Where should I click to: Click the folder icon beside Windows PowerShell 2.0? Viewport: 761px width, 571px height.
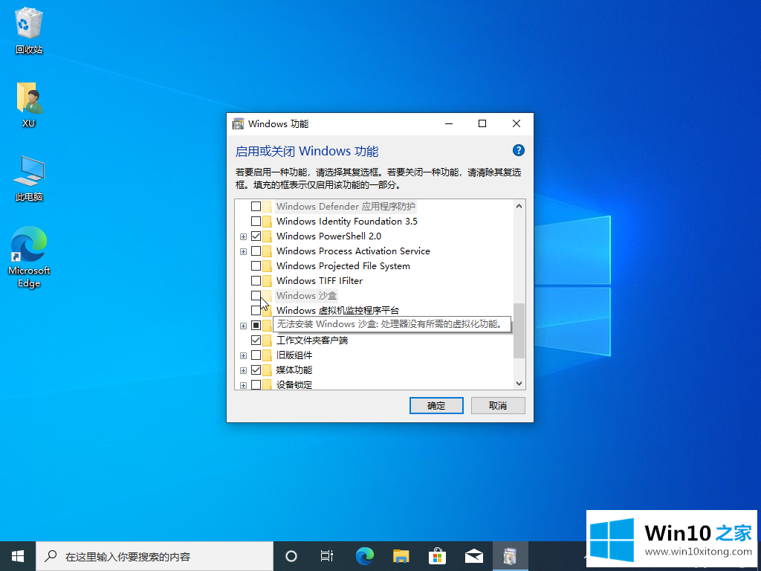tap(267, 236)
